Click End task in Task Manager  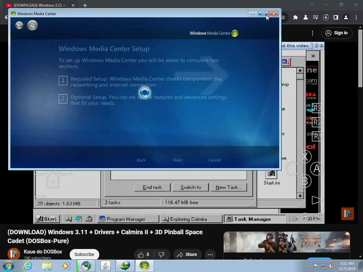pos(152,187)
